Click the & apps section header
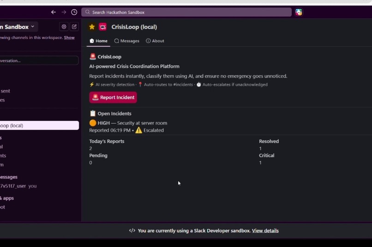372x247 pixels. 7,198
